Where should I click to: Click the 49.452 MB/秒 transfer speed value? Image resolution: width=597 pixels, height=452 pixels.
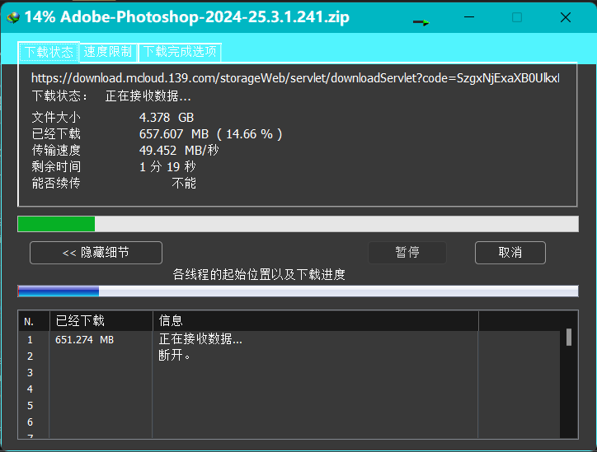coord(179,150)
